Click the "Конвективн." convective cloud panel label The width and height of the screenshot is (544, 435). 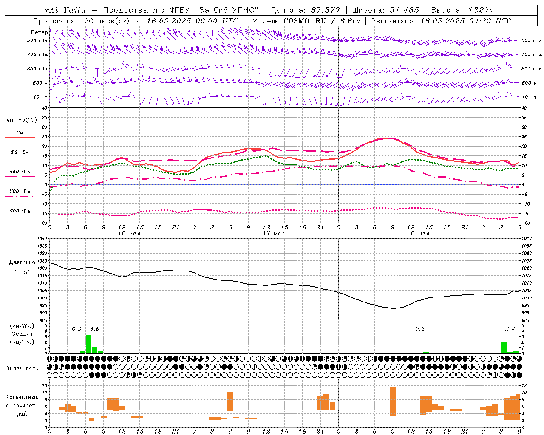point(22,397)
